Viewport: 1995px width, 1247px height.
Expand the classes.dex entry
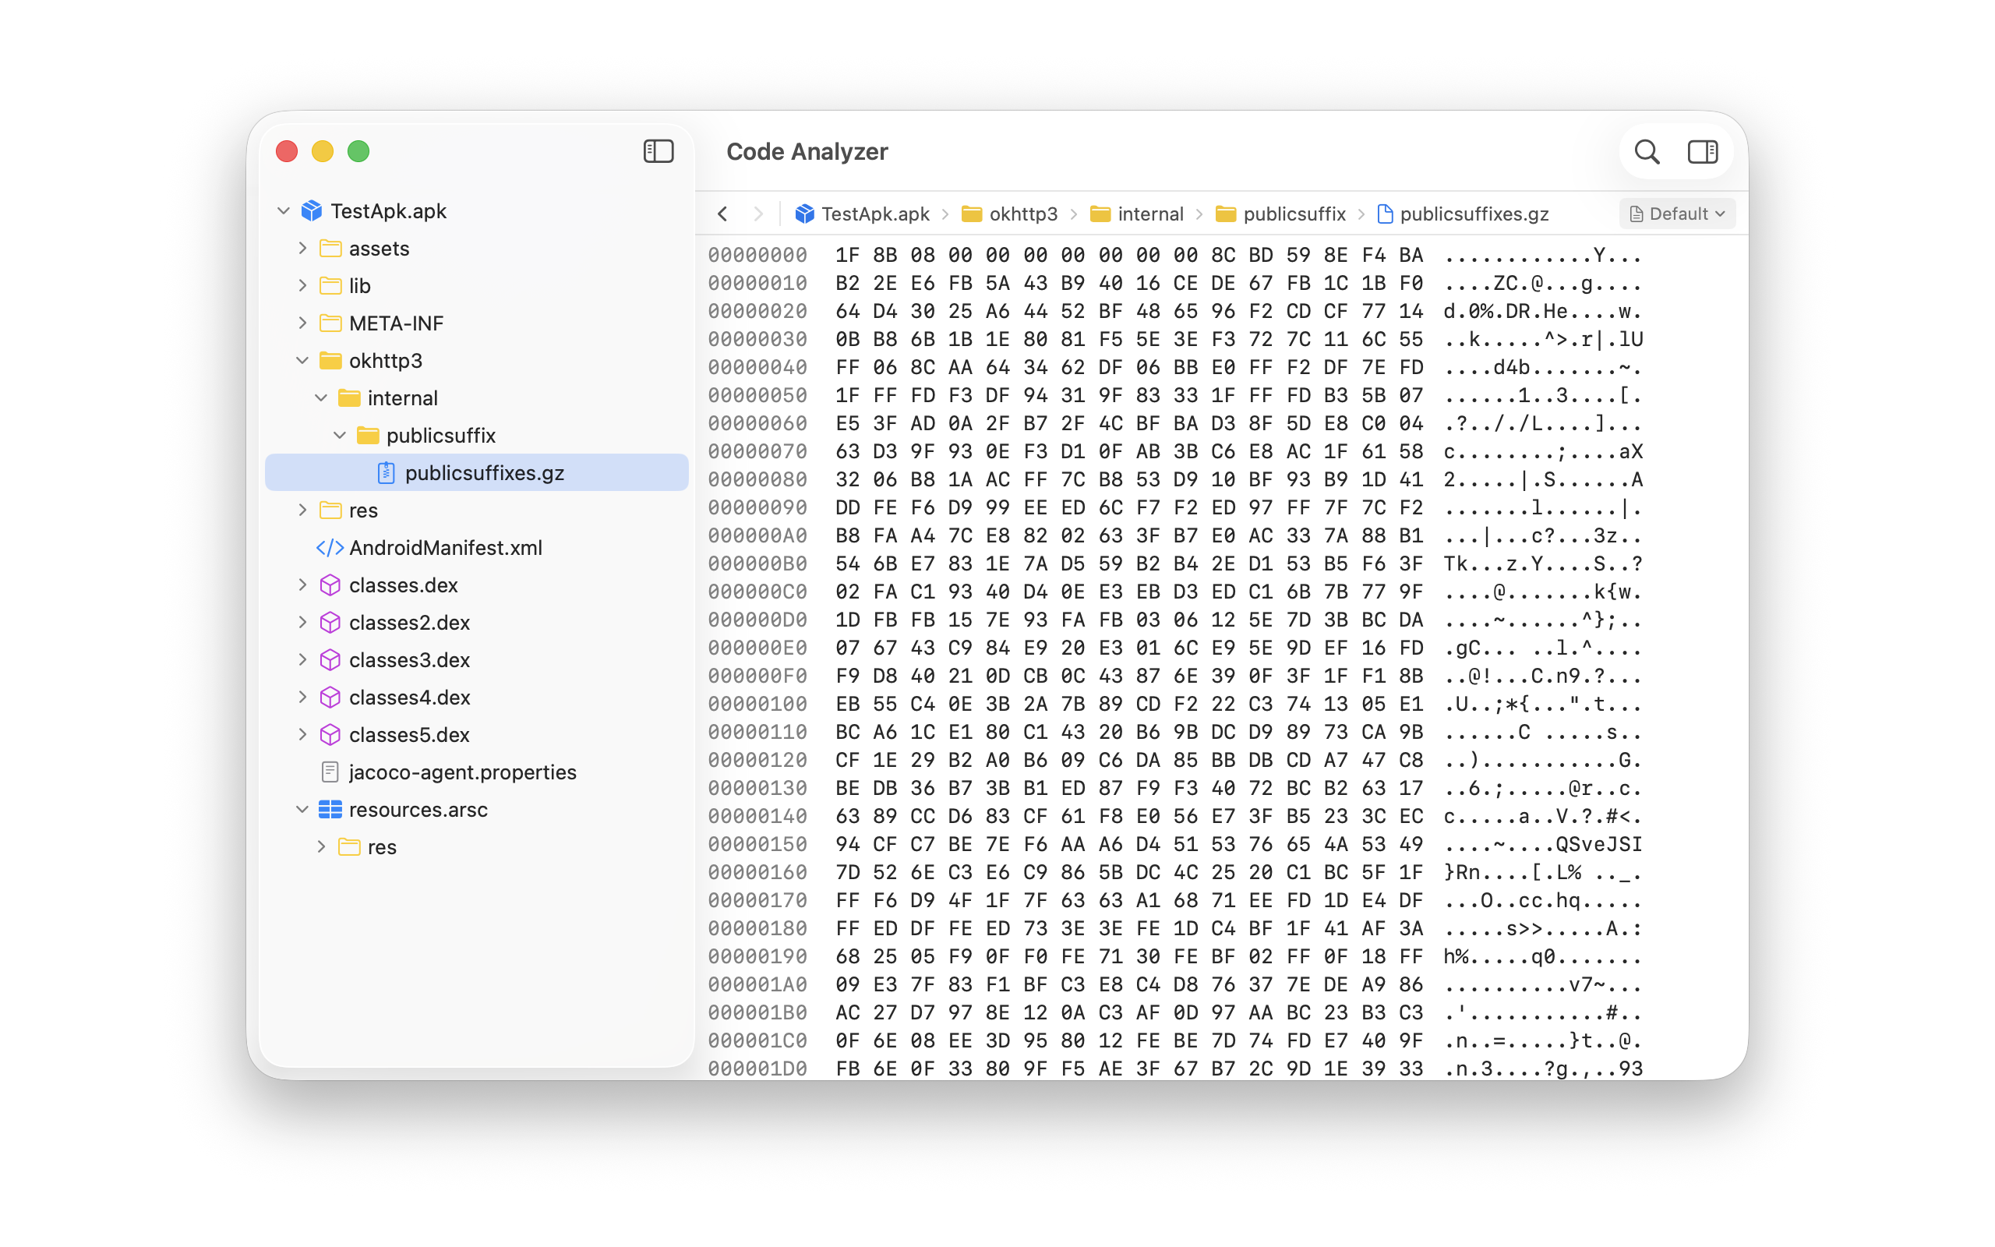coord(302,585)
